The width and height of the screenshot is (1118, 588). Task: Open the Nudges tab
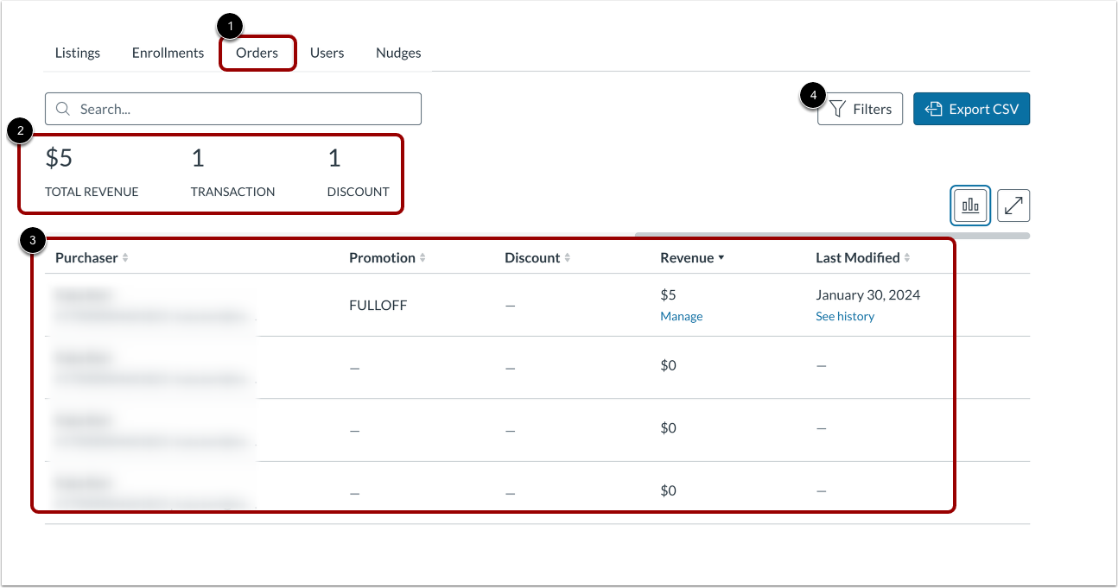[398, 53]
